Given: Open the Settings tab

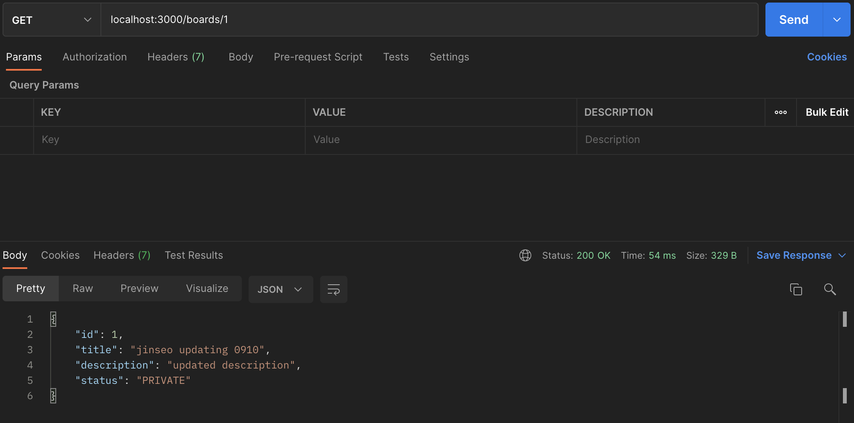Looking at the screenshot, I should click(449, 57).
